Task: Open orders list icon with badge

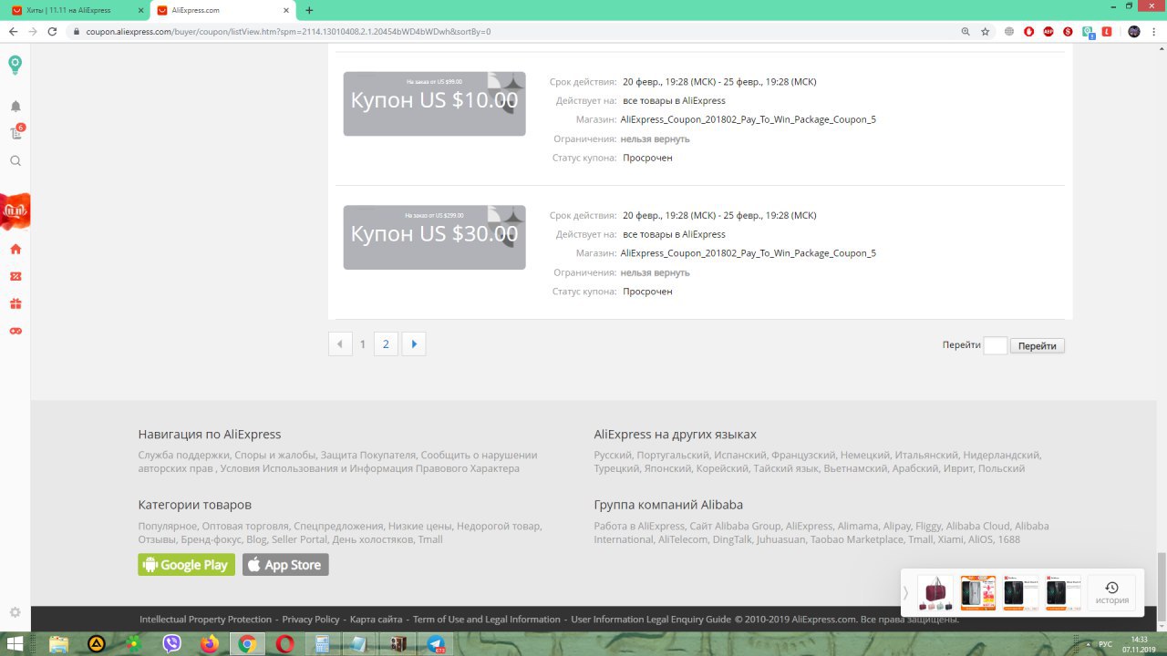Action: (x=15, y=133)
